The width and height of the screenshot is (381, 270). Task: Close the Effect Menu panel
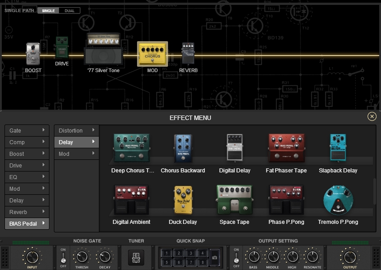pyautogui.click(x=372, y=116)
